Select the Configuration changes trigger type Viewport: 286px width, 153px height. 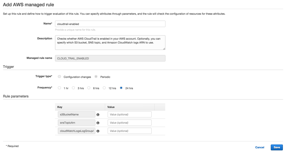(x=59, y=76)
